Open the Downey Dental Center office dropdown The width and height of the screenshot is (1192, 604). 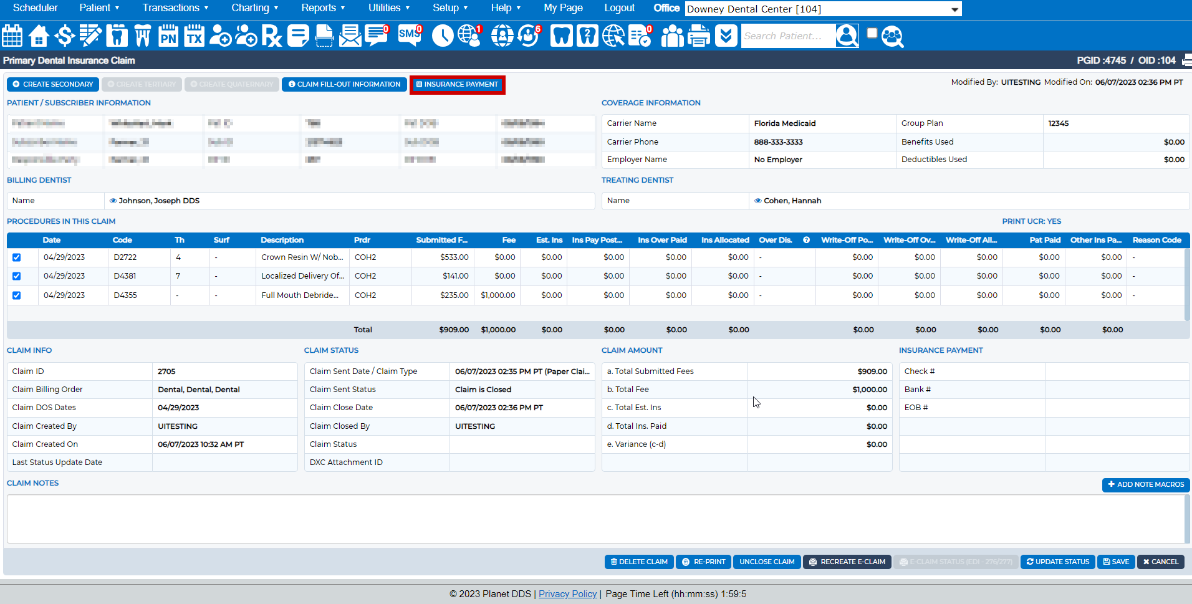click(x=822, y=9)
